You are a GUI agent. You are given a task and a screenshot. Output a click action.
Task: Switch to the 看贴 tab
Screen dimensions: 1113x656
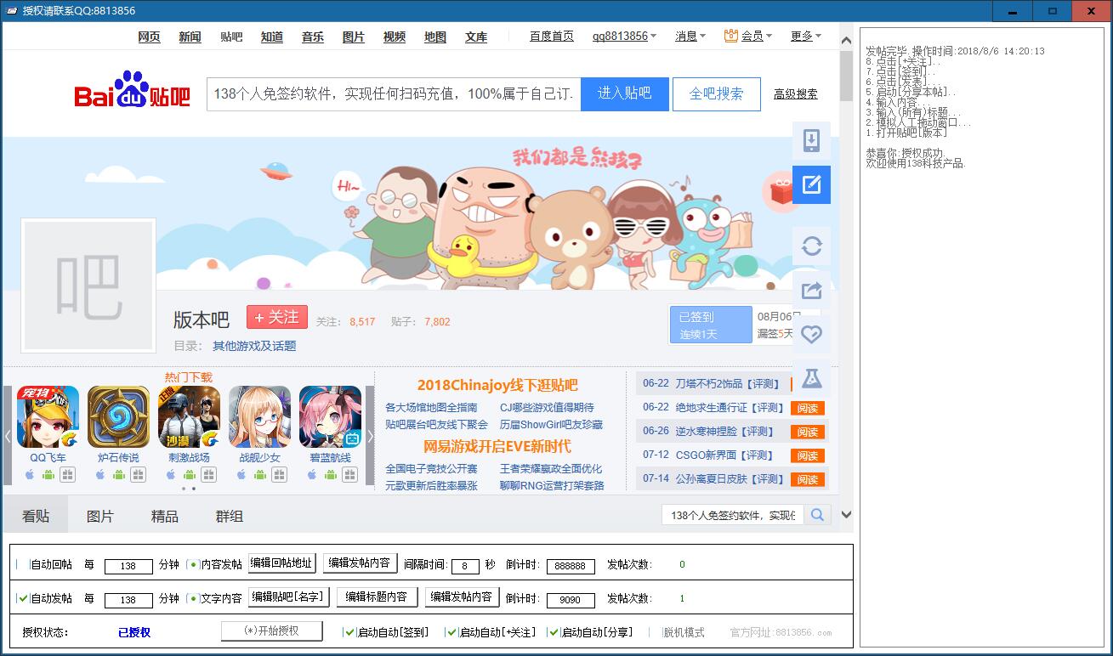tap(36, 516)
